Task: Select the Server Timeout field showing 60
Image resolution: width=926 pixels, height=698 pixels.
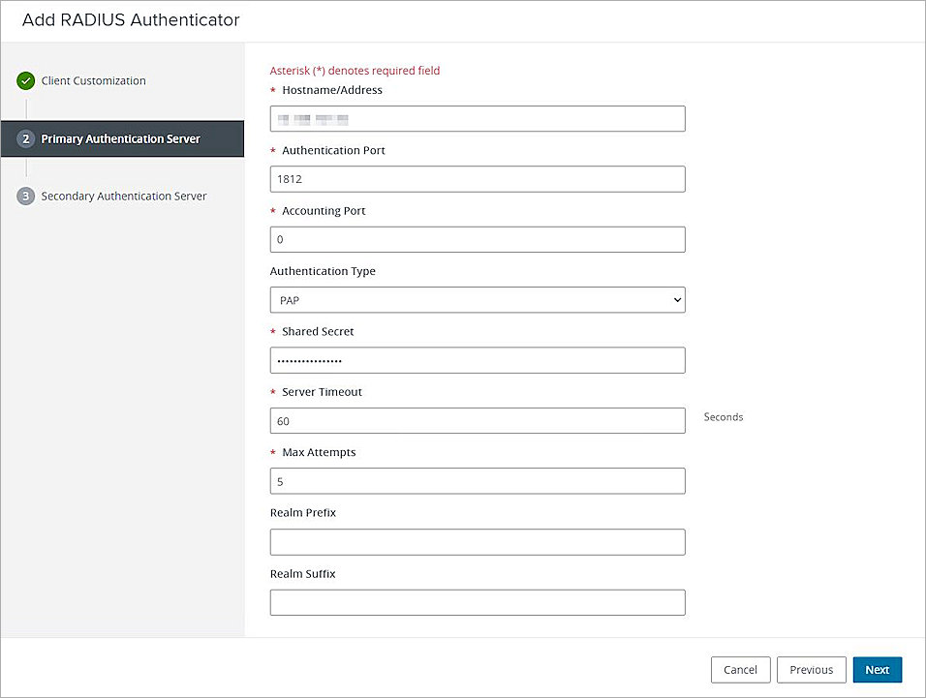Action: (477, 420)
